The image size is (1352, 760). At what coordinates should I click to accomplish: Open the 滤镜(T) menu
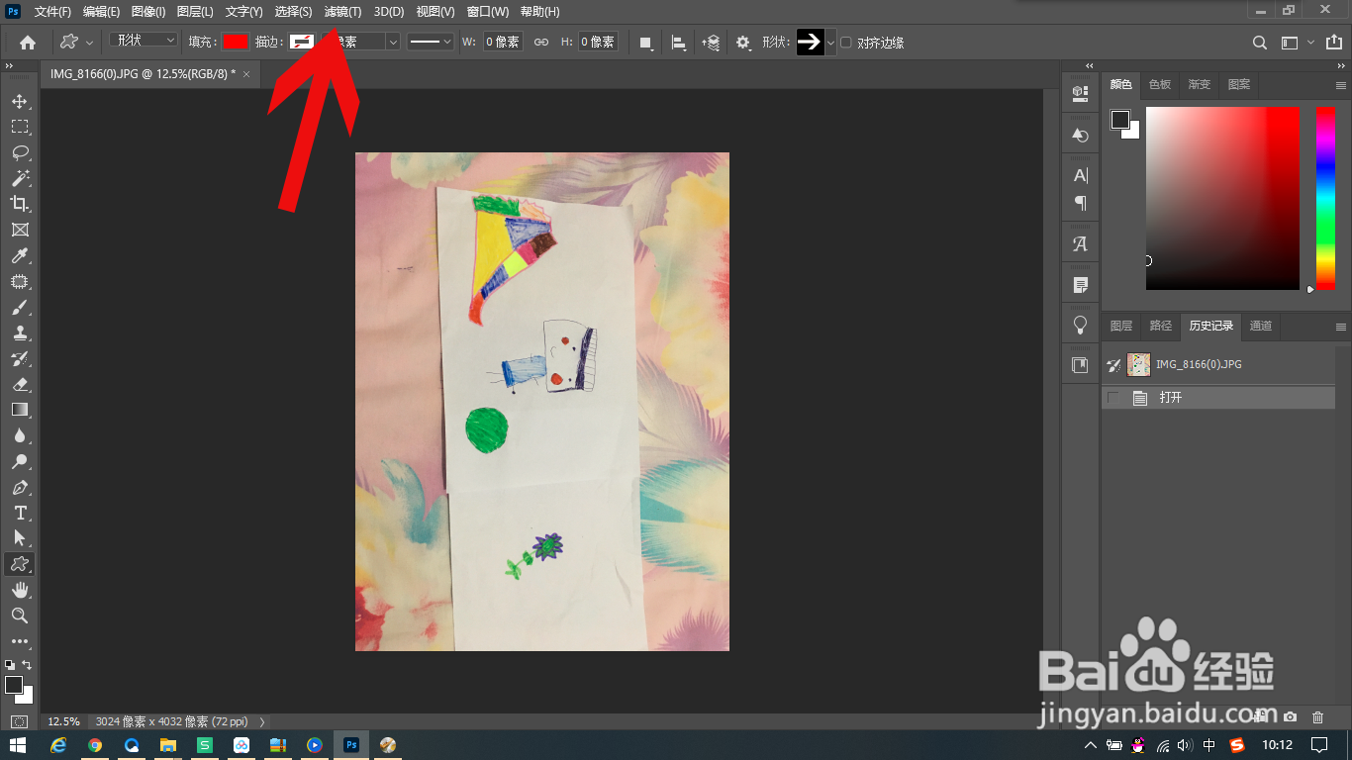coord(343,12)
